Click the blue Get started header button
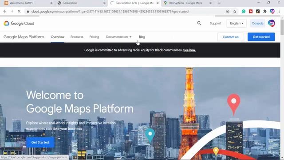Viewport: 284px width, 160px height. tap(261, 37)
